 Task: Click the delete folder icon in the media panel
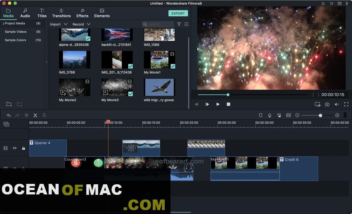[x=20, y=104]
